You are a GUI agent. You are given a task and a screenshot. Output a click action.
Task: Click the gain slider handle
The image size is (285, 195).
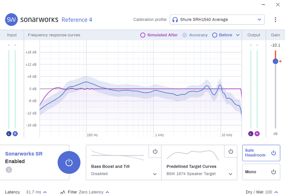[x=275, y=61]
